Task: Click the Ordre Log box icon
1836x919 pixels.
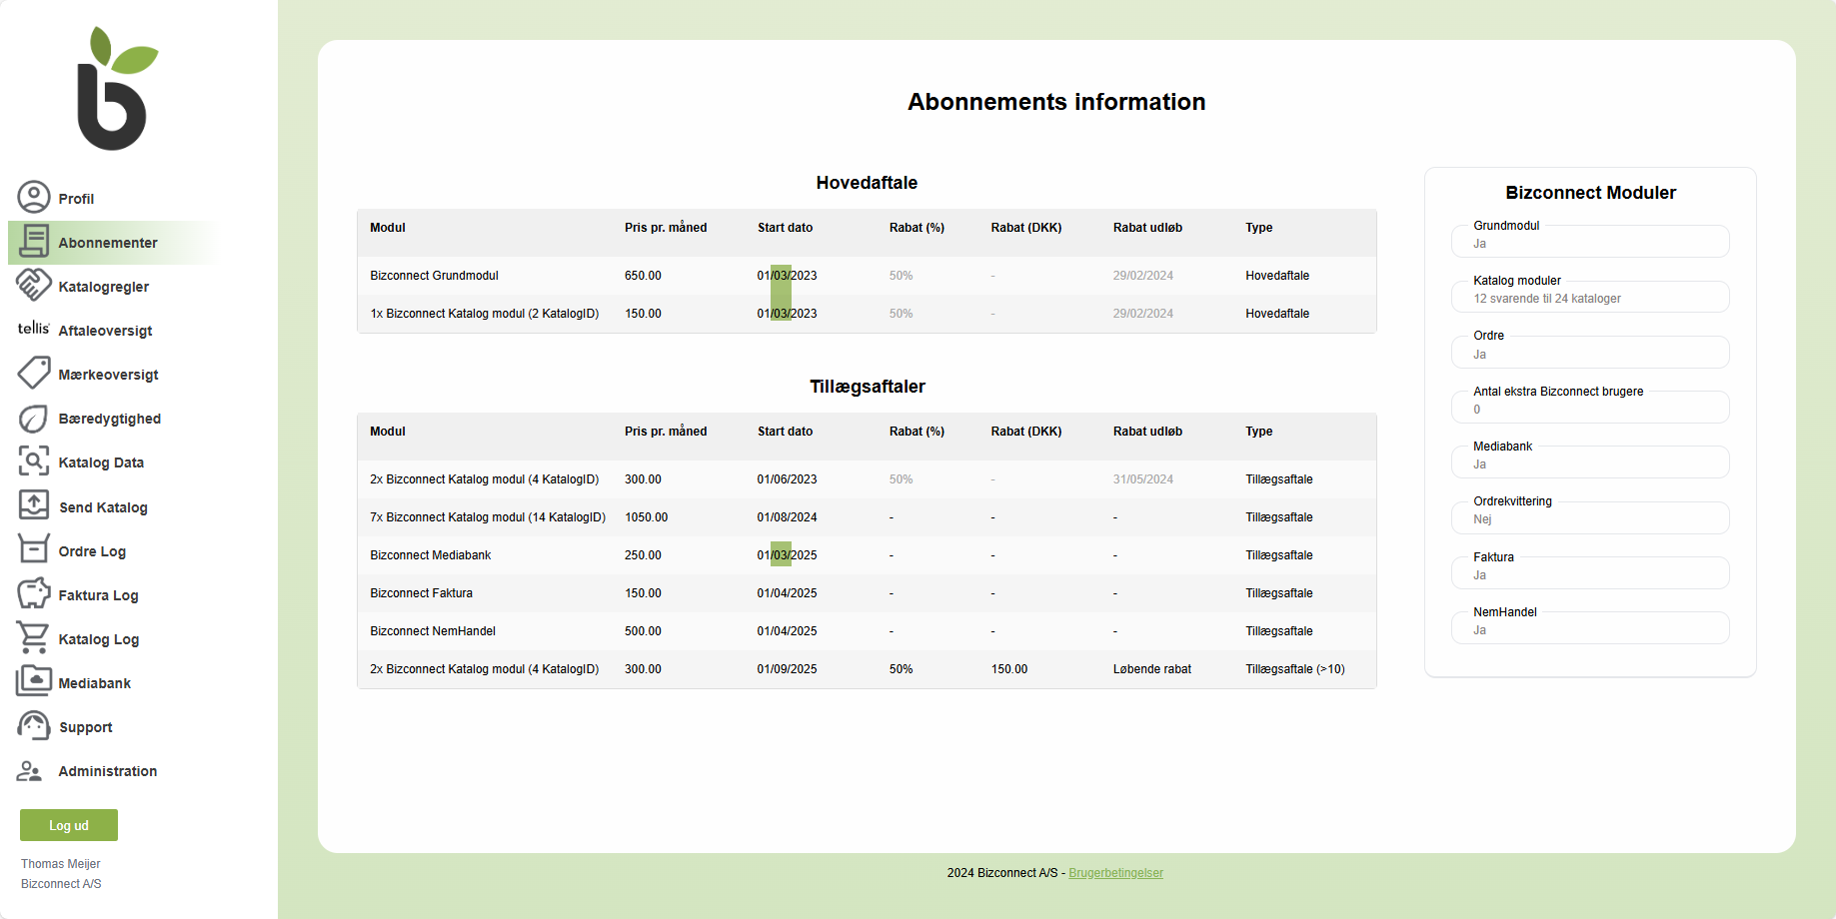Action: [x=34, y=549]
